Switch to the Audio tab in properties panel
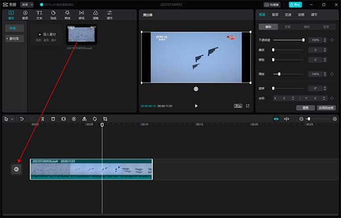This screenshot has width=341, height=218. pyautogui.click(x=275, y=15)
